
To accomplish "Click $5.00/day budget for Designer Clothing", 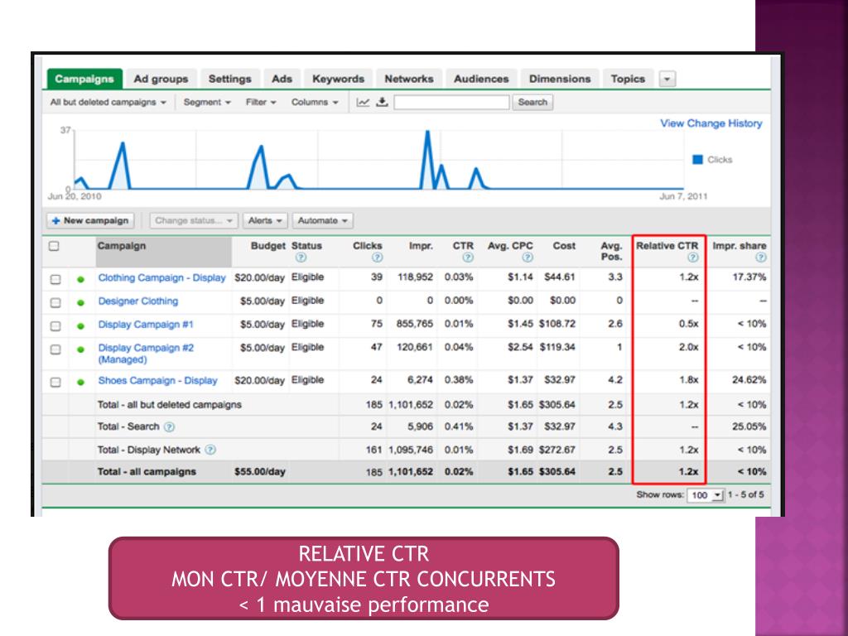I will (263, 301).
